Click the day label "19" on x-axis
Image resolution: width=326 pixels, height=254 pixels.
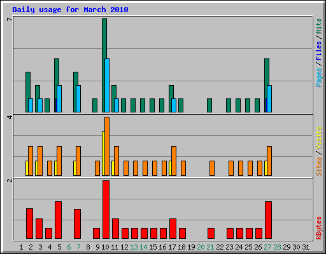[191, 247]
